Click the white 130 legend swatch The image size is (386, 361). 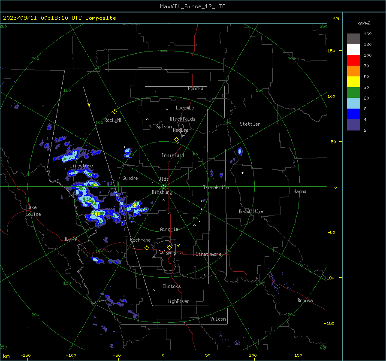click(353, 49)
